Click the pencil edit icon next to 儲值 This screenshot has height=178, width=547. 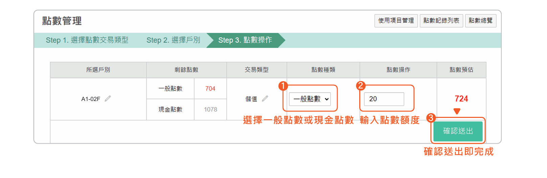click(265, 99)
